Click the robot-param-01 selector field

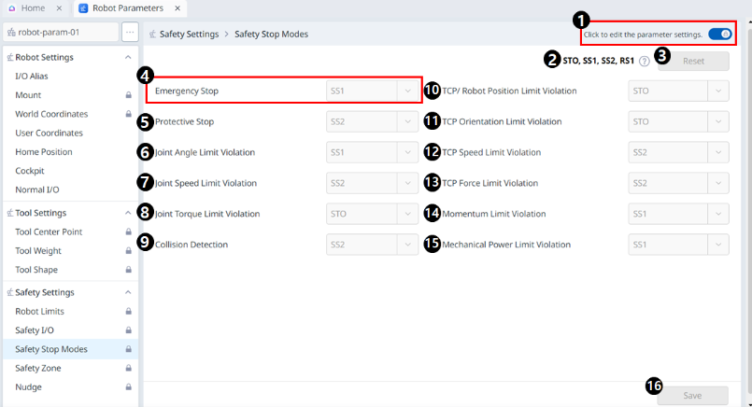61,33
